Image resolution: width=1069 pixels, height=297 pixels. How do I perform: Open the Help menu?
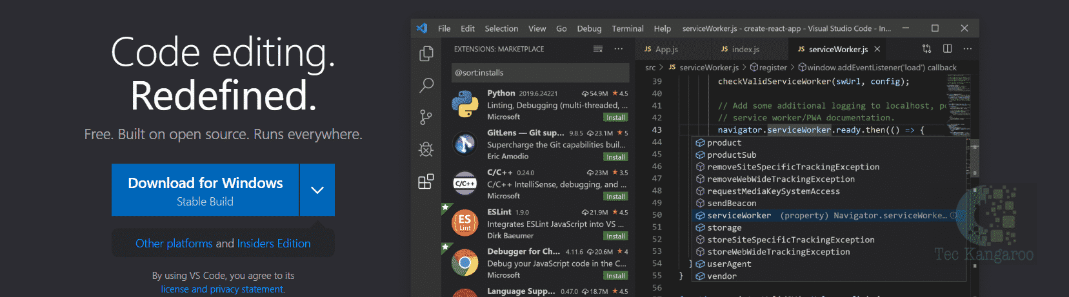point(662,28)
